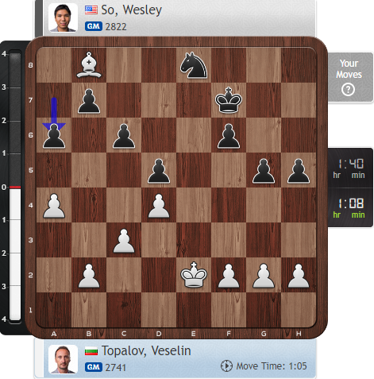
Task: Click the question mark help icon
Action: click(348, 90)
